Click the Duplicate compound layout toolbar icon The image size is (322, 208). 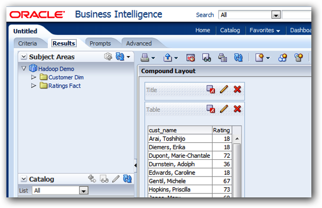pyautogui.click(x=222, y=58)
